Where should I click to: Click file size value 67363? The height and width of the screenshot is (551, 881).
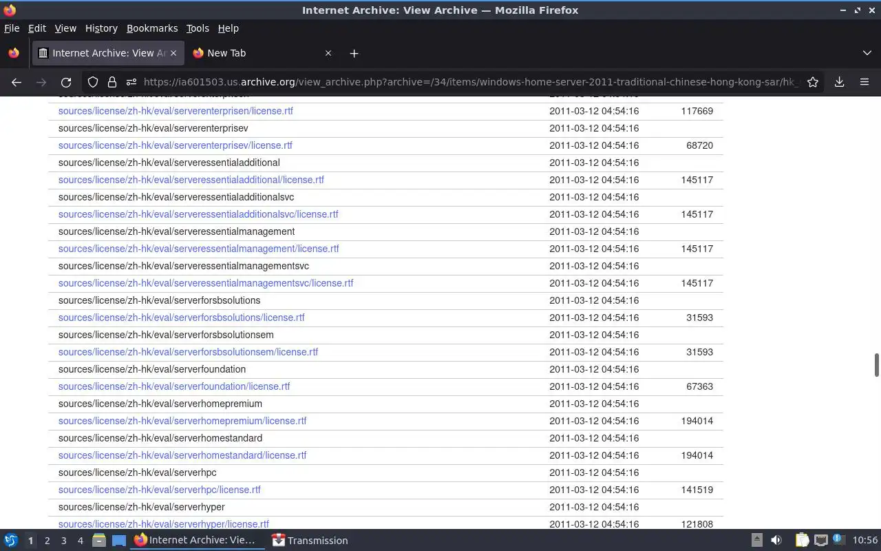699,386
